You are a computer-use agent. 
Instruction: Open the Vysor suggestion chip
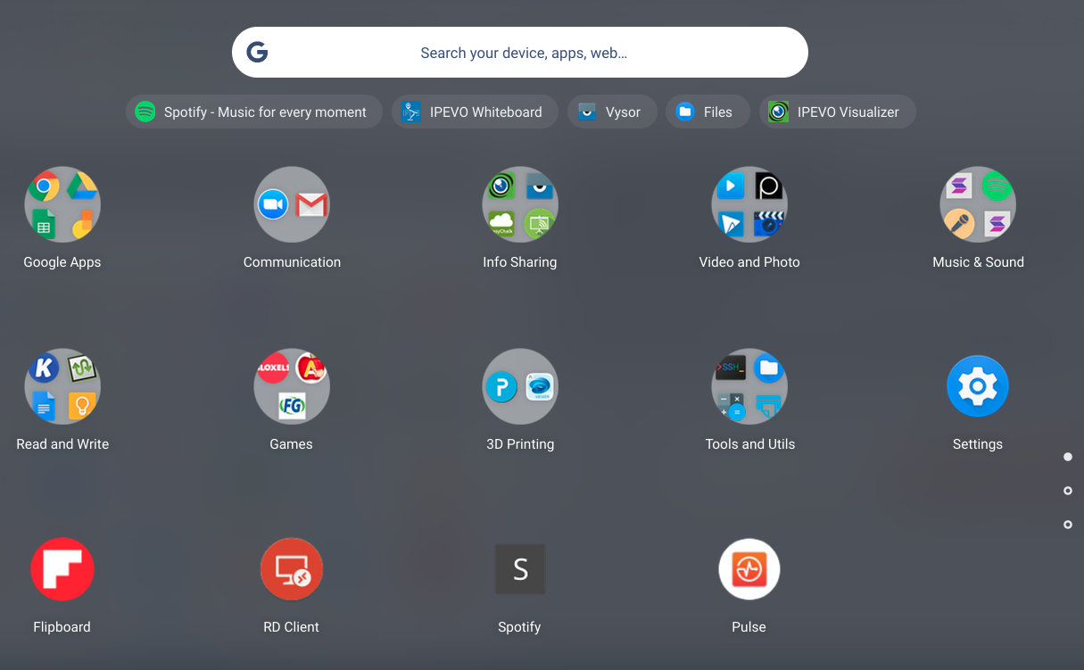tap(612, 112)
